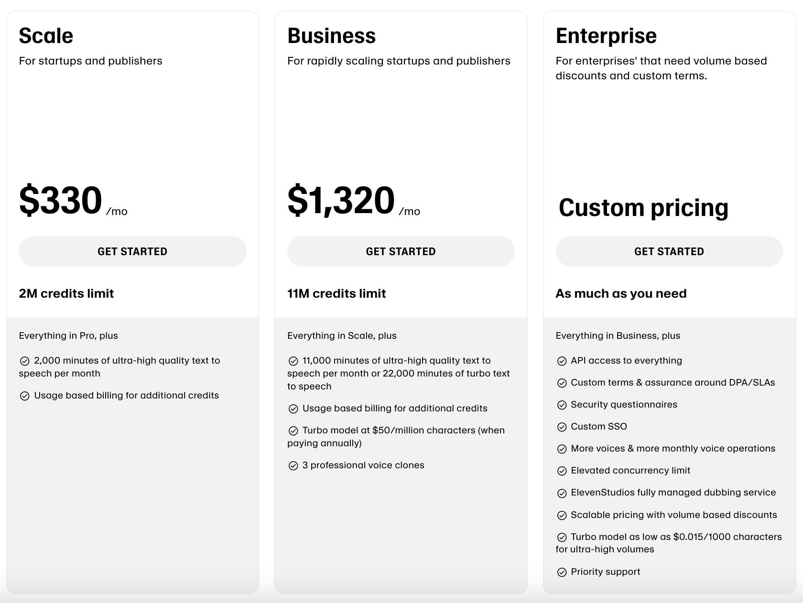Viewport: 803px width, 603px height.
Task: Click checkmark icon next to 11,000 minutes feature
Action: (293, 361)
